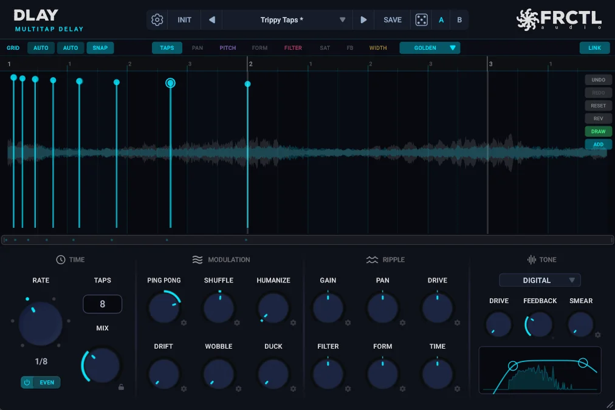Select the highlighted seventh tap handle
The height and width of the screenshot is (410, 615).
(x=170, y=83)
